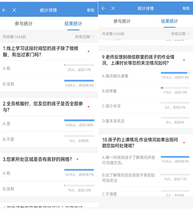Select option C.很少关注 under question 9
This screenshot has height=211, width=193.
coord(146,106)
